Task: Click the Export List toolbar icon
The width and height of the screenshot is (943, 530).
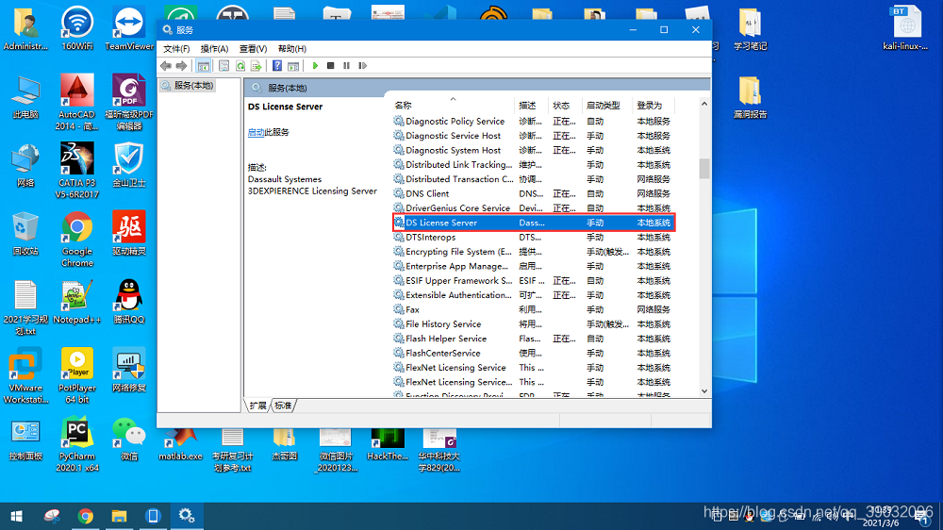Action: (256, 66)
